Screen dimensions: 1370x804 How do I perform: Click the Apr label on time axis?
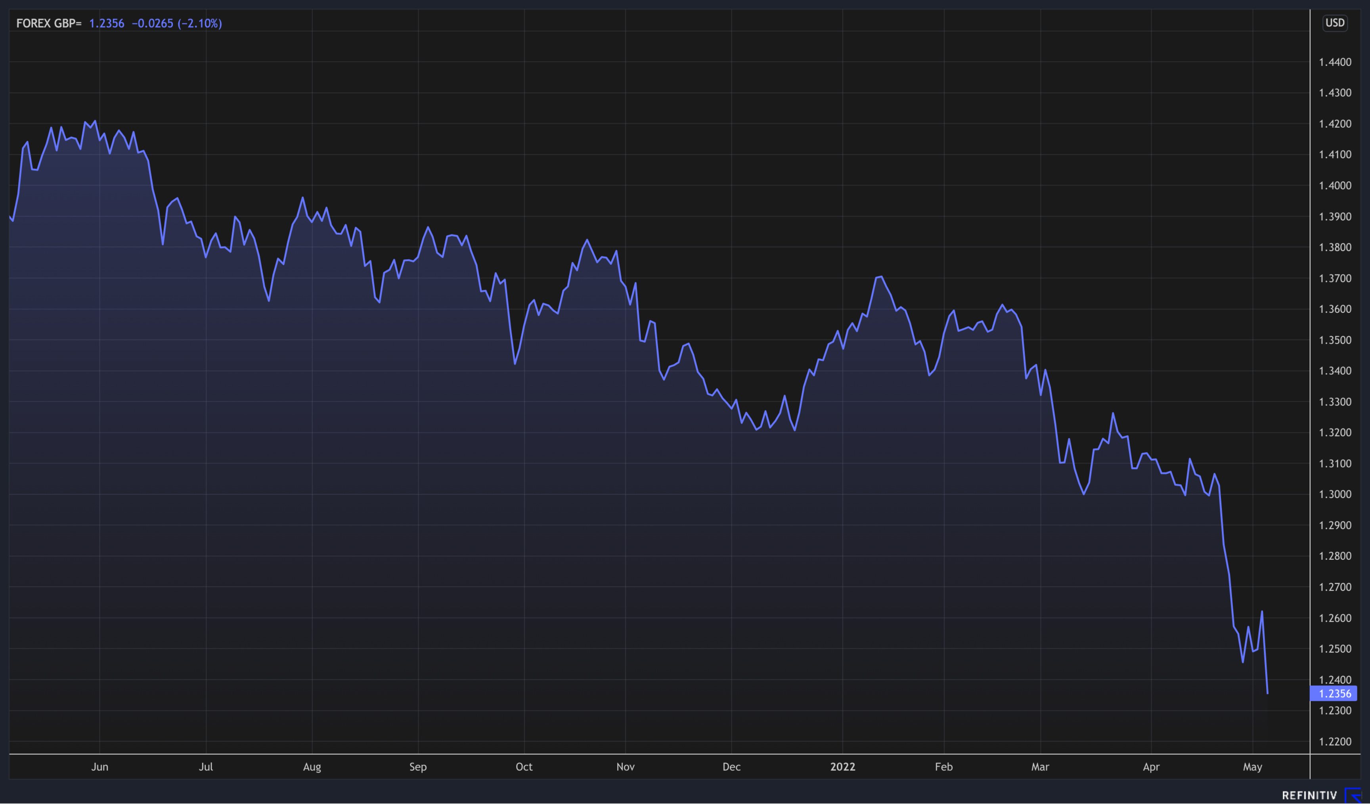pyautogui.click(x=1151, y=767)
